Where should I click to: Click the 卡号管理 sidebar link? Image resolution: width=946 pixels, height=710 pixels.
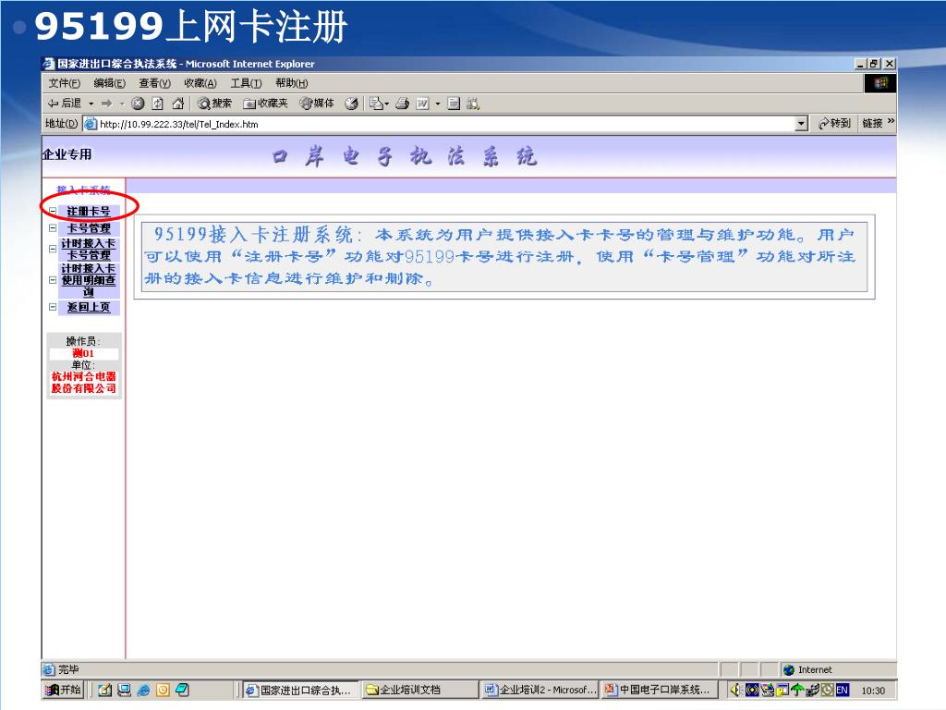point(89,228)
